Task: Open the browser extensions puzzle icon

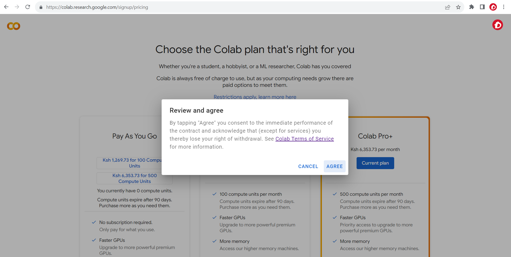Action: (472, 7)
